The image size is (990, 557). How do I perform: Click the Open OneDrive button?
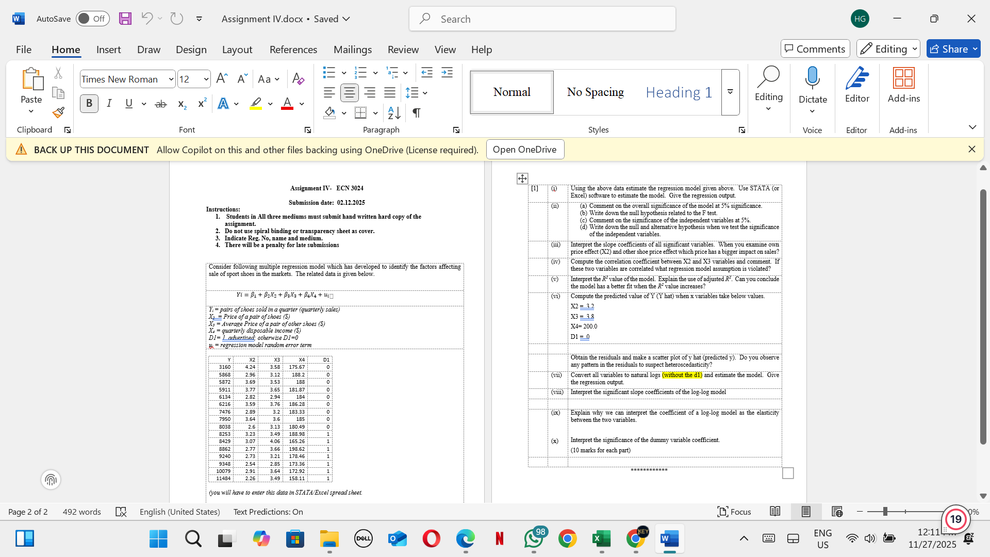tap(525, 149)
